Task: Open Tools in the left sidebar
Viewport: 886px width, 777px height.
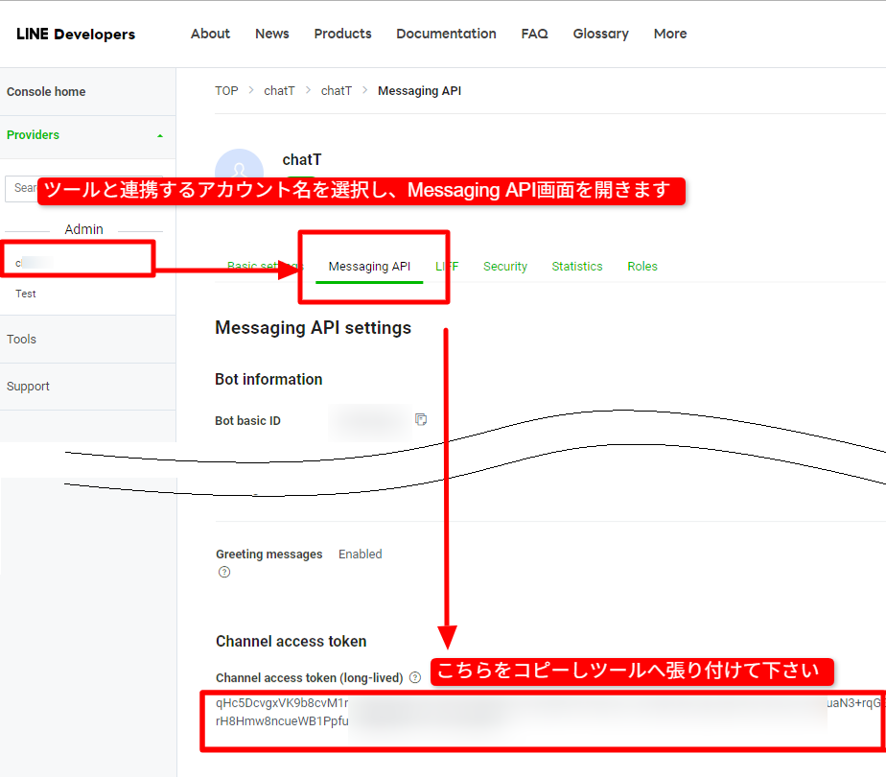Action: (21, 340)
